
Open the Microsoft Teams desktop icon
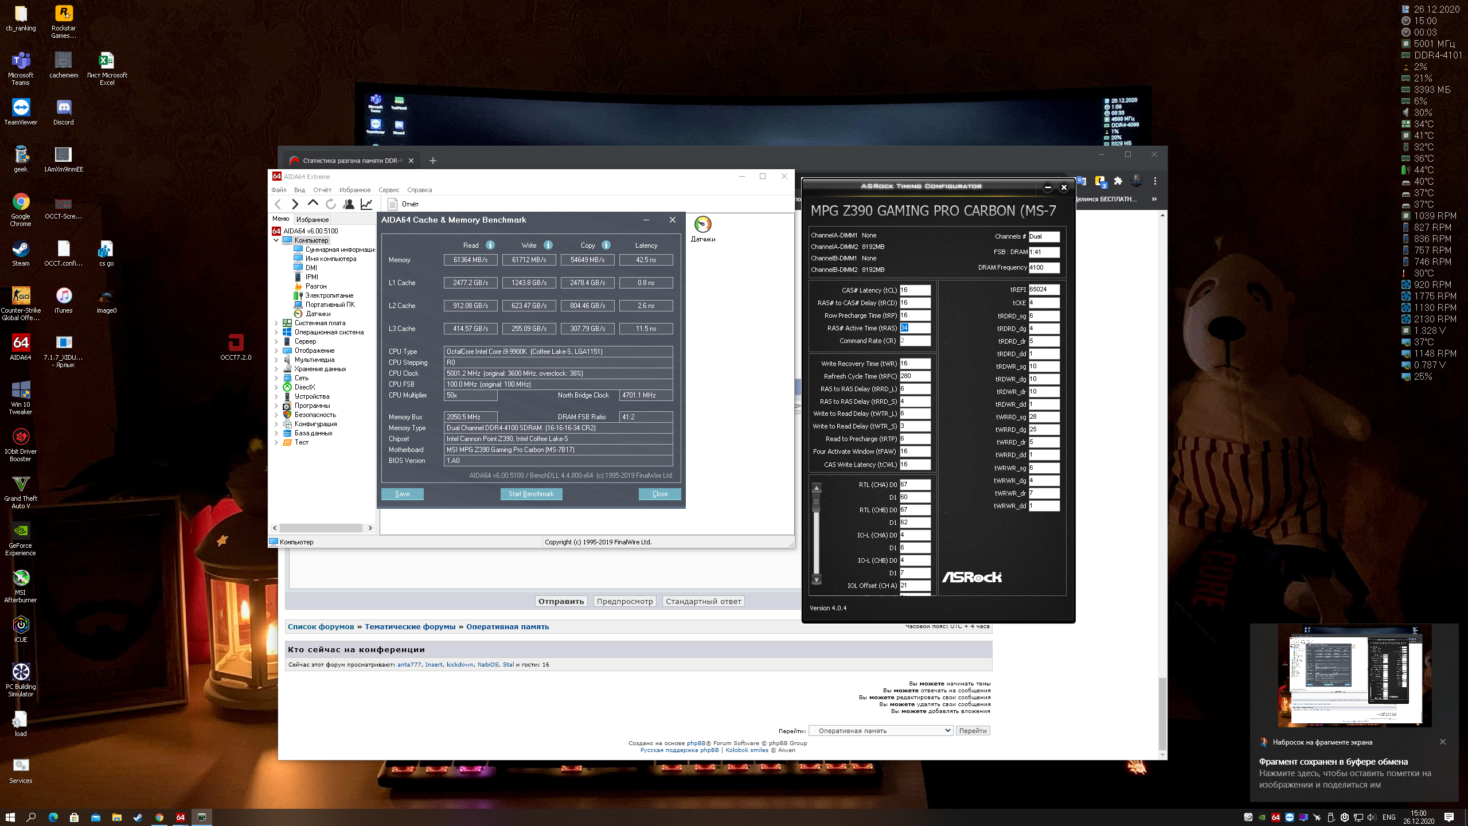[21, 69]
